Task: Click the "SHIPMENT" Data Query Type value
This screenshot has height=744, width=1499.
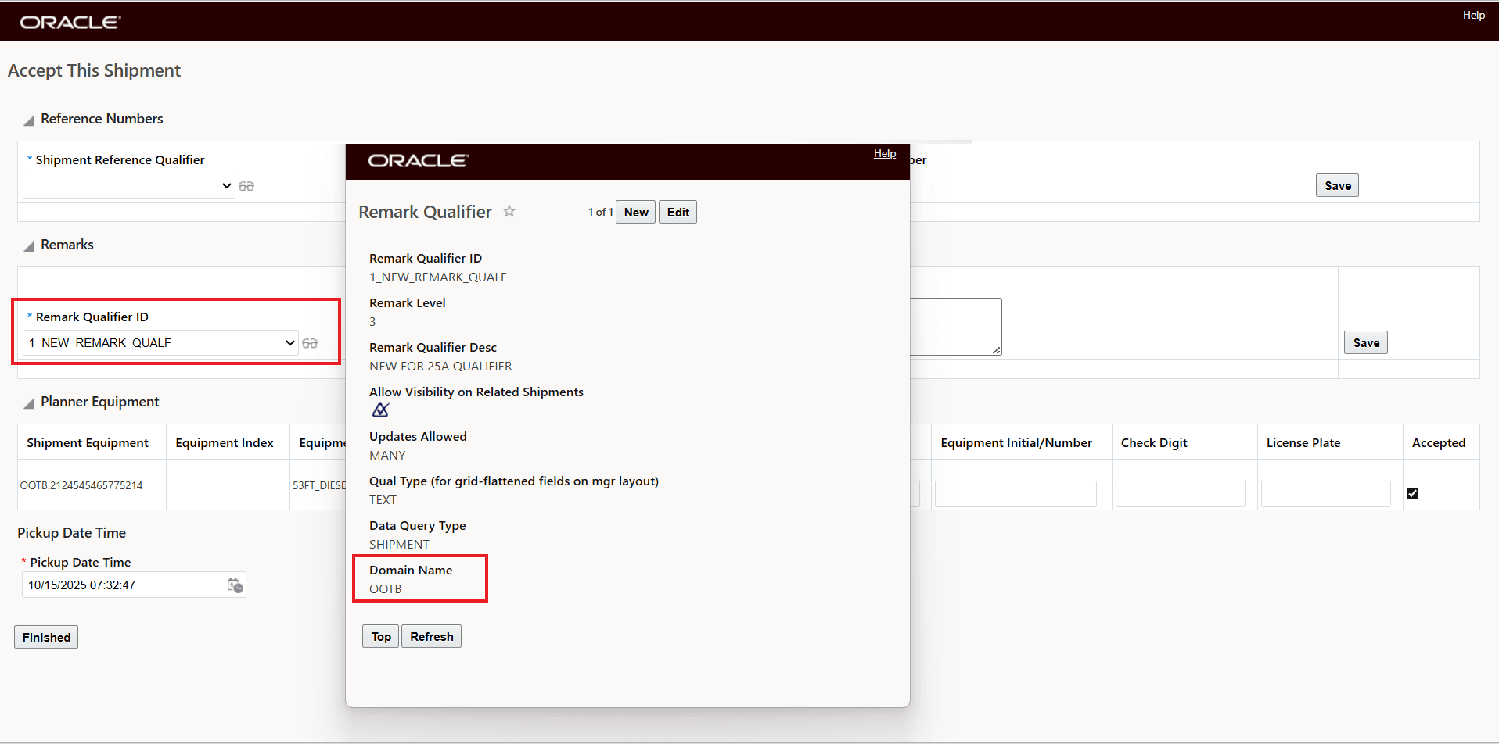Action: [399, 544]
